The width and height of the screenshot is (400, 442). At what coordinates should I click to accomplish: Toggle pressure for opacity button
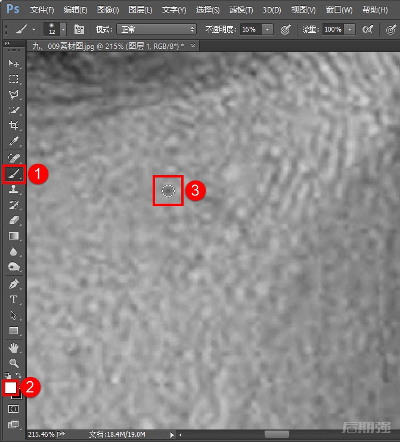(286, 29)
